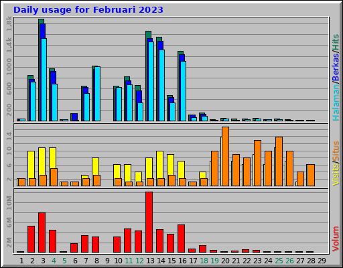Click the day 6 label on the x-axis

click(x=75, y=261)
